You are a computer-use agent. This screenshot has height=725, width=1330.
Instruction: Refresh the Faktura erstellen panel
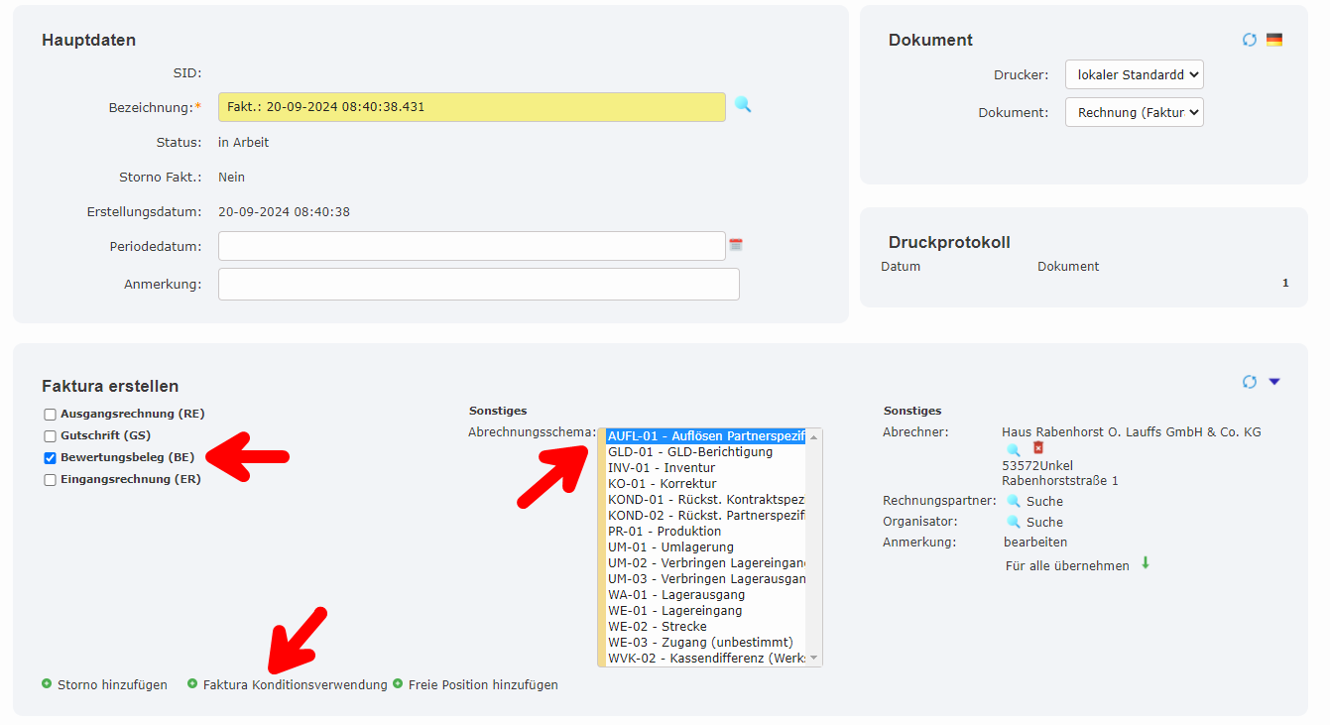[1249, 381]
